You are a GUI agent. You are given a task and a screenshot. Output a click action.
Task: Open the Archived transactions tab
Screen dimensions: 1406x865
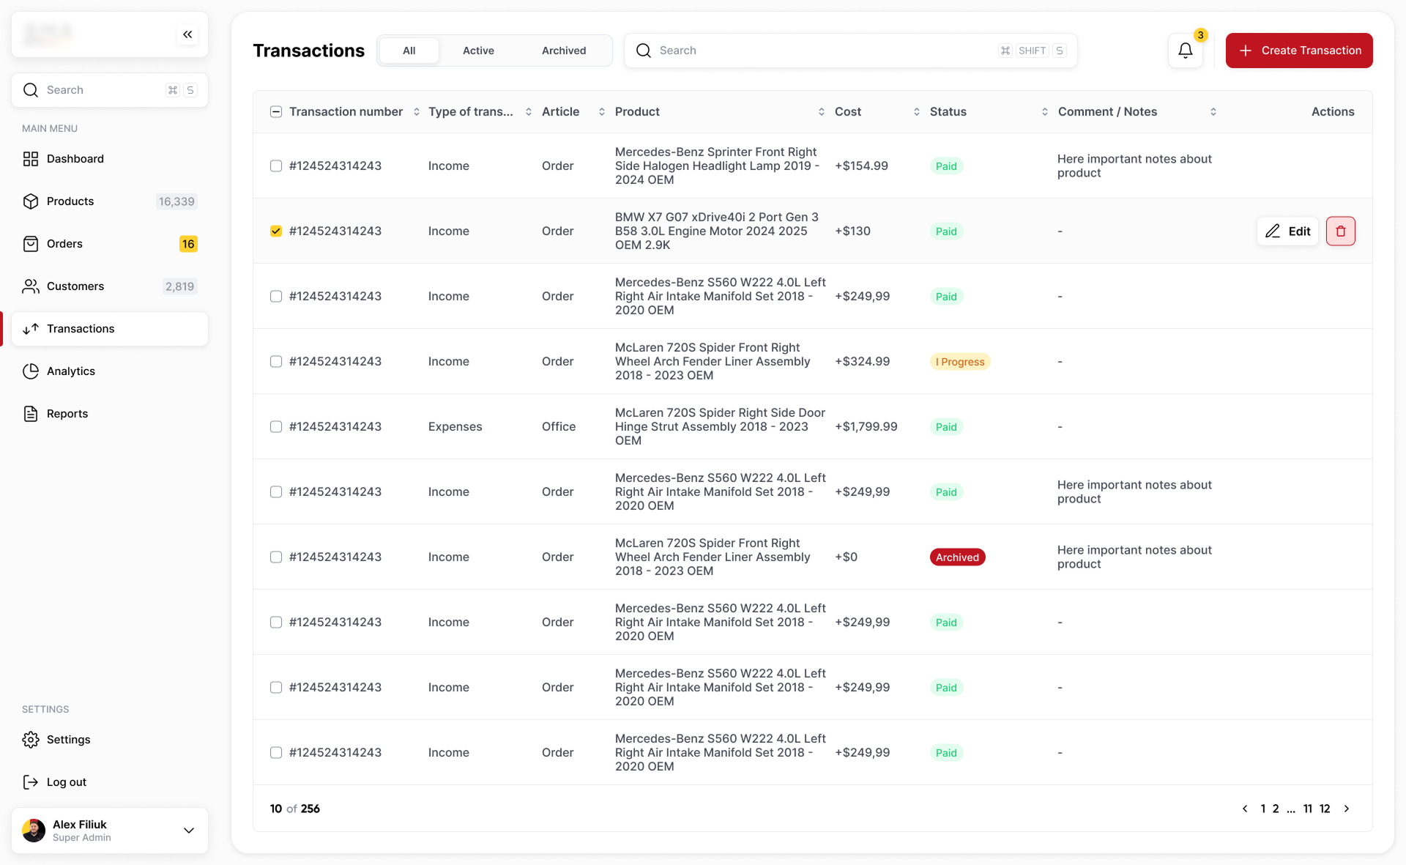[x=563, y=50]
